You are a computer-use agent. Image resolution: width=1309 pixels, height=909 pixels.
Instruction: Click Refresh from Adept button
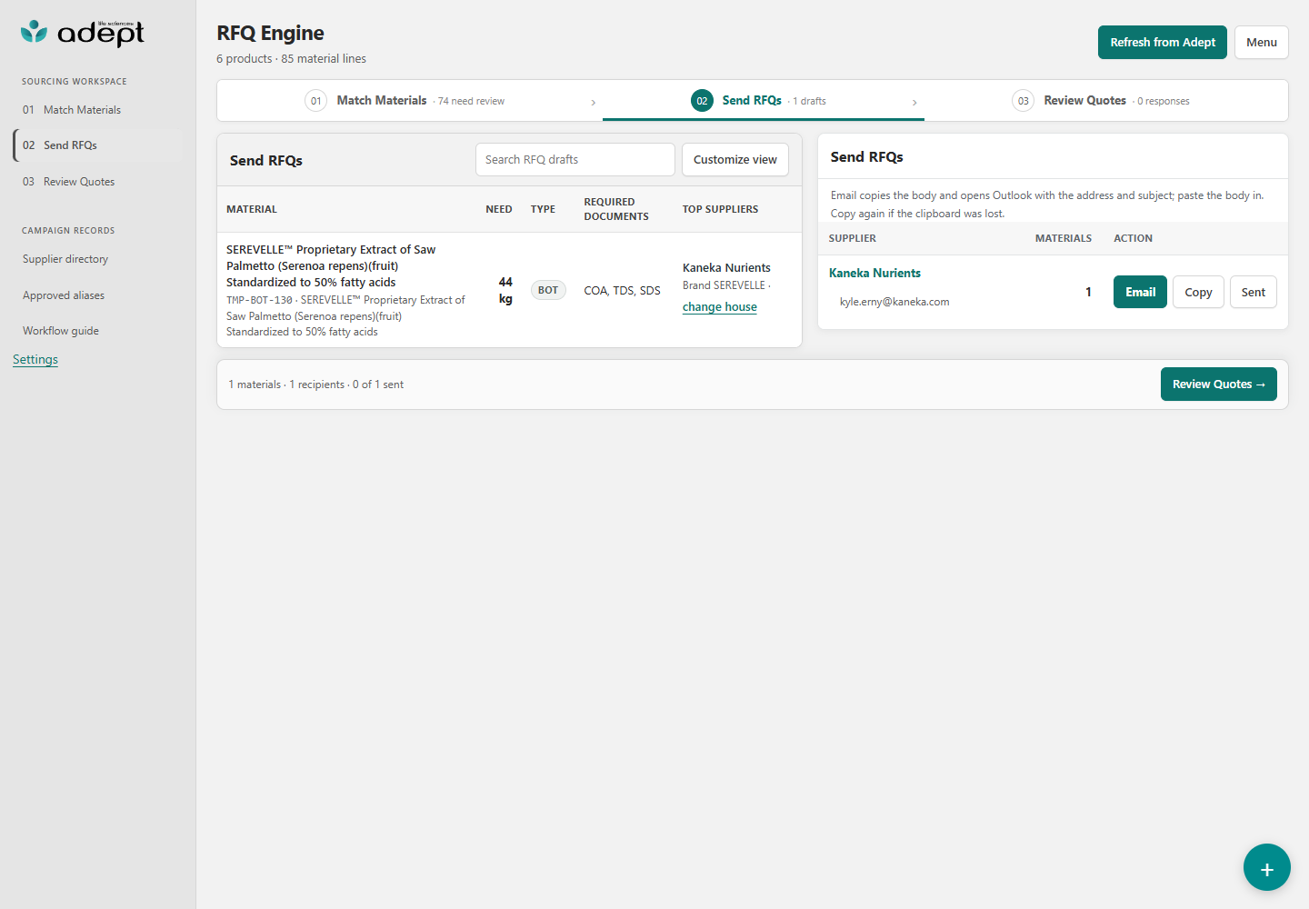pos(1163,43)
